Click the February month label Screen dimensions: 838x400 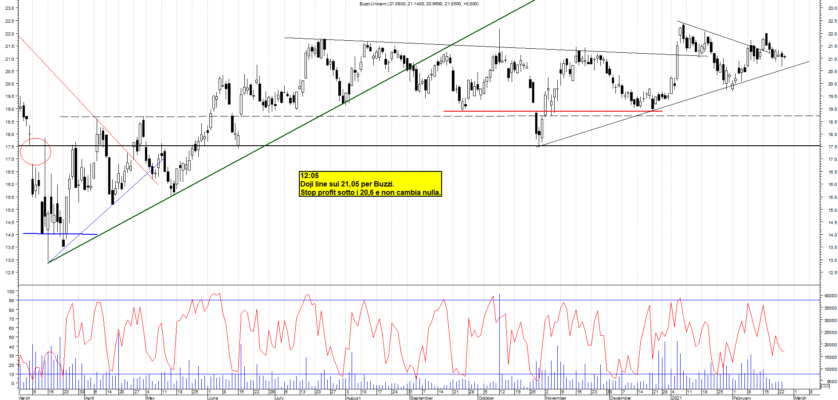(742, 398)
